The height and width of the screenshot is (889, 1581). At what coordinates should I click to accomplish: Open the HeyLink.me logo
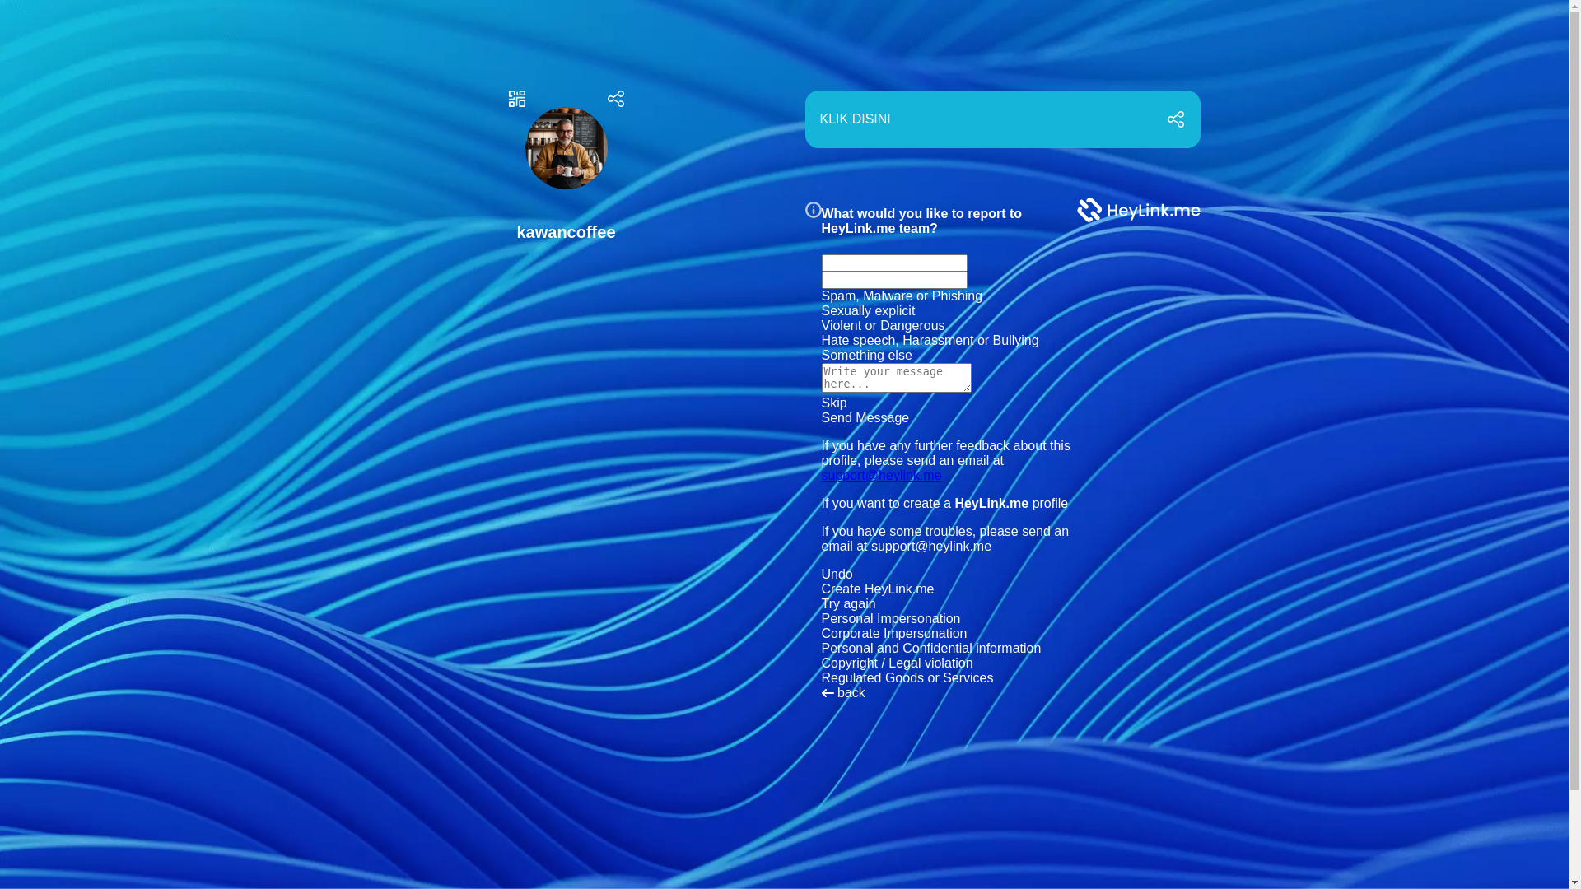pos(1138,210)
